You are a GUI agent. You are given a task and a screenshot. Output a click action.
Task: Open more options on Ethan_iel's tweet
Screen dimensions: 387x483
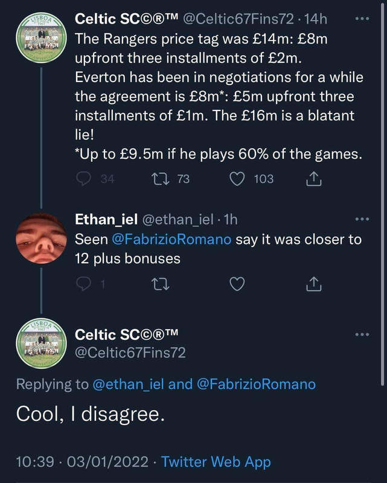[362, 220]
